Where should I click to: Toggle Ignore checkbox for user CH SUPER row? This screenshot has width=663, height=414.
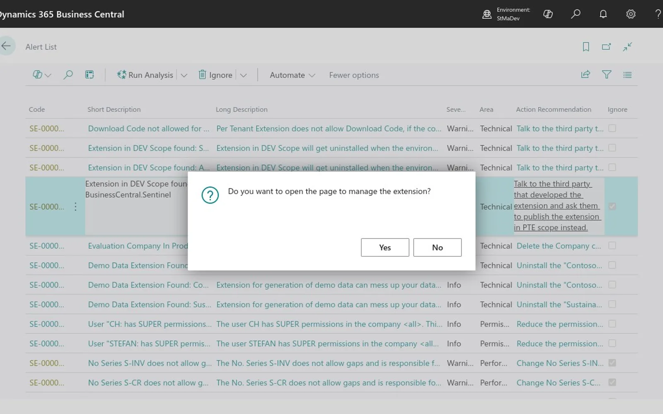point(612,324)
